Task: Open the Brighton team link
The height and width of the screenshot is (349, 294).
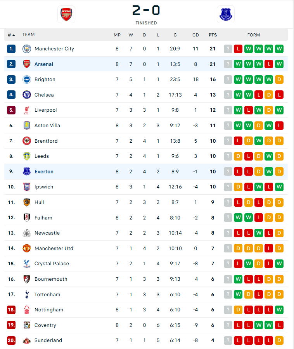Action: pyautogui.click(x=45, y=79)
